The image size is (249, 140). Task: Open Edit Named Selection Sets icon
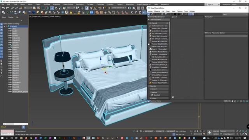pyautogui.click(x=109, y=8)
